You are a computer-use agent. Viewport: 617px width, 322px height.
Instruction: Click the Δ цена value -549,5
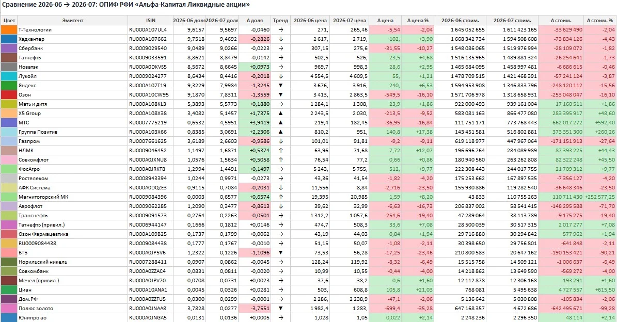385,95
